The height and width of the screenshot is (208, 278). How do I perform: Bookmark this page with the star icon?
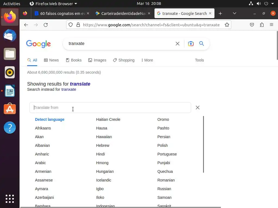point(227,25)
